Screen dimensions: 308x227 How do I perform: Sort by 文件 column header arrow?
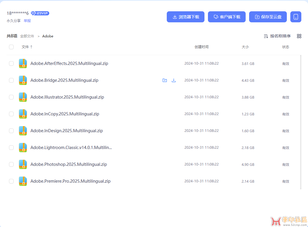tap(31, 47)
